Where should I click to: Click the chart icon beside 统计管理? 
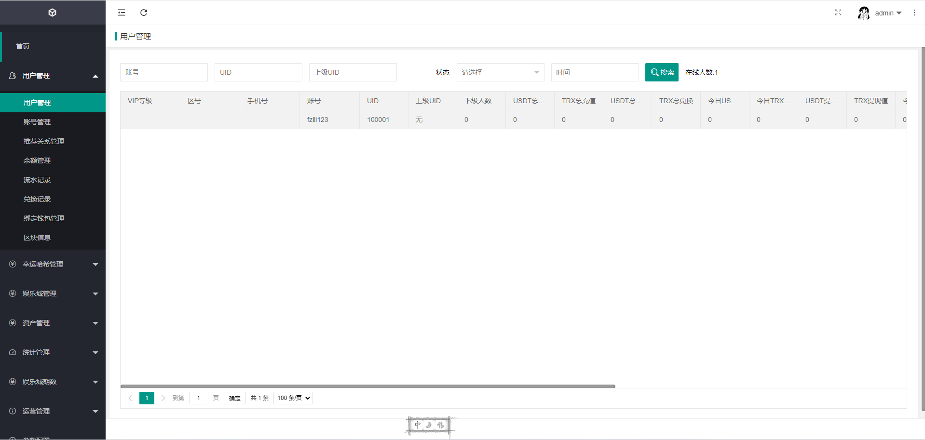pyautogui.click(x=12, y=352)
